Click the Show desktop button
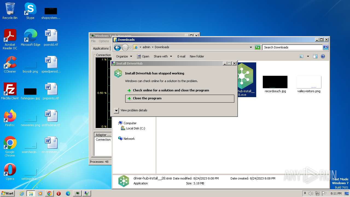 pos(347,193)
